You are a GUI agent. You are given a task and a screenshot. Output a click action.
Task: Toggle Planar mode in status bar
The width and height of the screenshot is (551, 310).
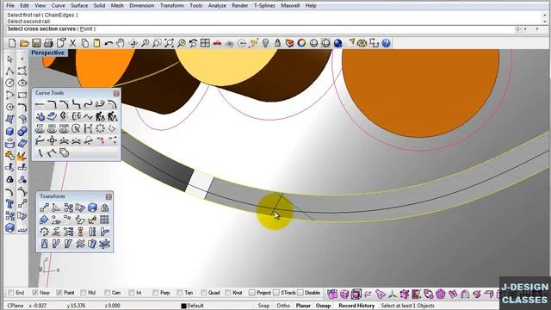(303, 306)
